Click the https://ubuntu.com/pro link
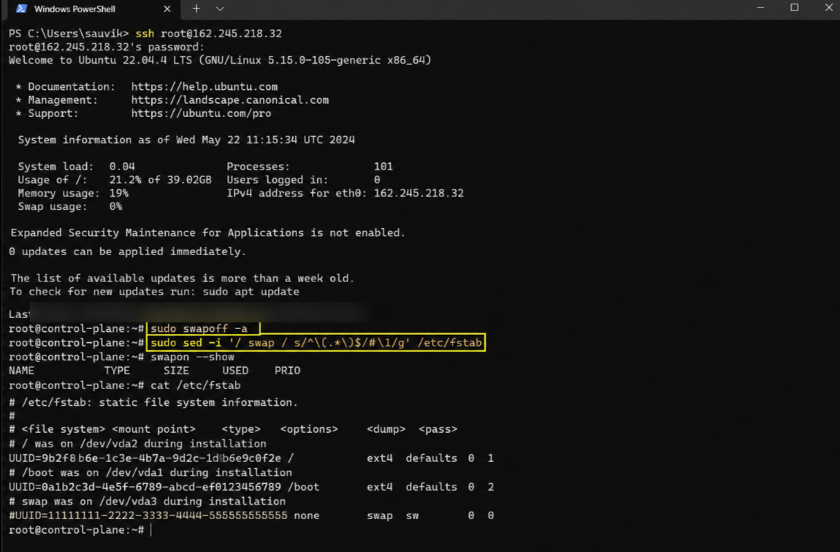Viewport: 840px width, 552px height. pos(201,113)
